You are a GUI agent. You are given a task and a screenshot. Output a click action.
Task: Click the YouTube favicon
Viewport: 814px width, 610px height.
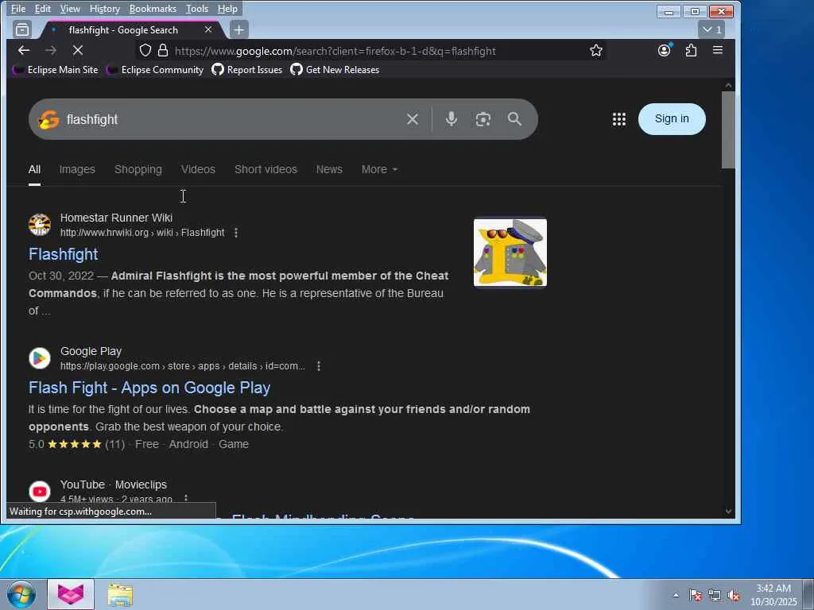point(40,491)
